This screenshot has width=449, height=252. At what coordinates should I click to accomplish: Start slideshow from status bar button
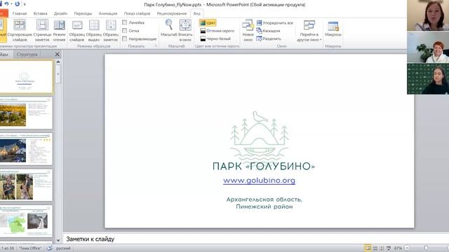tap(389, 248)
